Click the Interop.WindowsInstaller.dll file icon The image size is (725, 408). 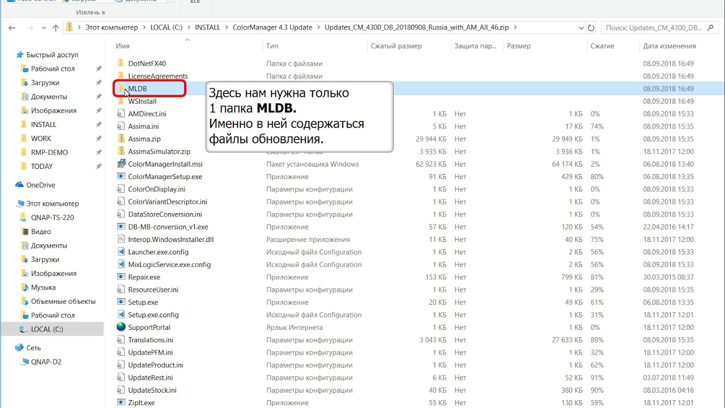click(121, 239)
